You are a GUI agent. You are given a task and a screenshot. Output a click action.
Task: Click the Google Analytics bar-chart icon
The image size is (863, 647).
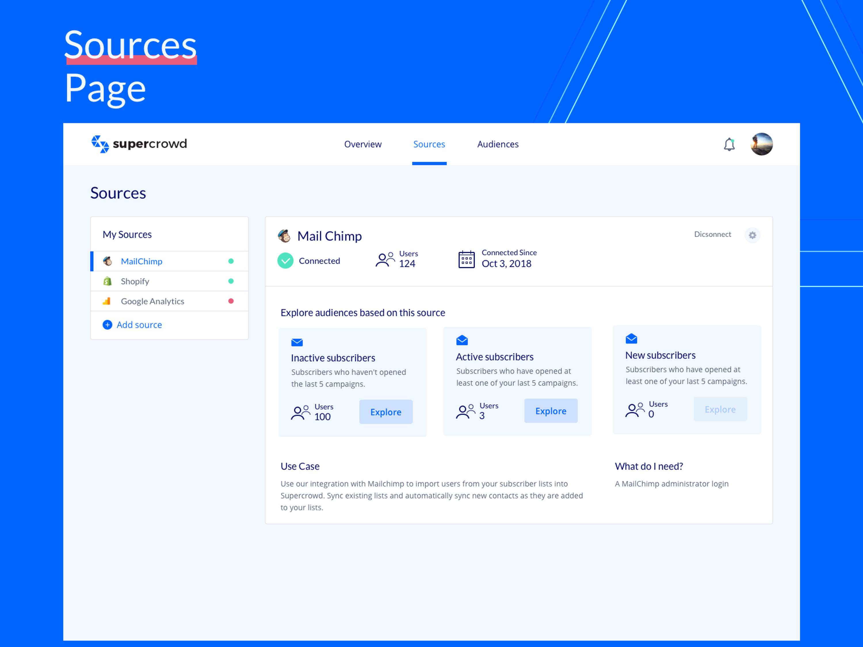(x=107, y=301)
